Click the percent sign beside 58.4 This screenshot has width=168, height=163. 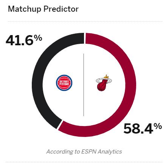tap(159, 126)
